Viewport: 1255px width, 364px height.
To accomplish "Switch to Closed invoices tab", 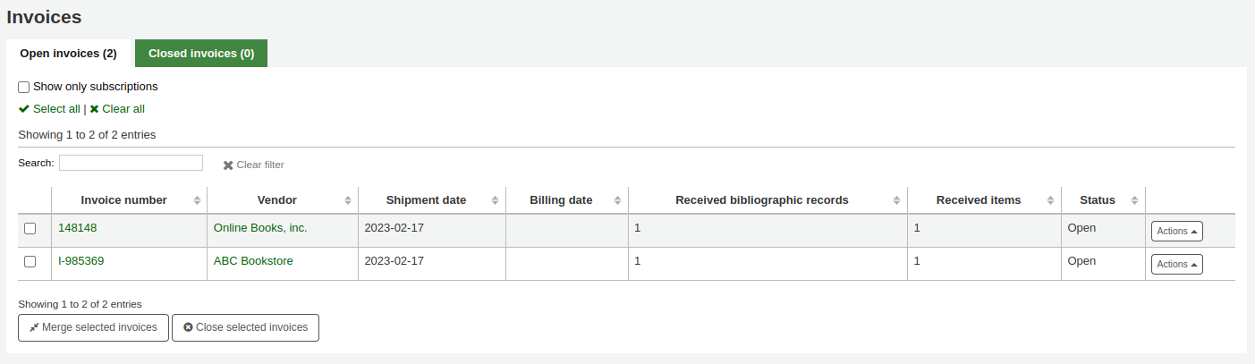I will point(201,54).
